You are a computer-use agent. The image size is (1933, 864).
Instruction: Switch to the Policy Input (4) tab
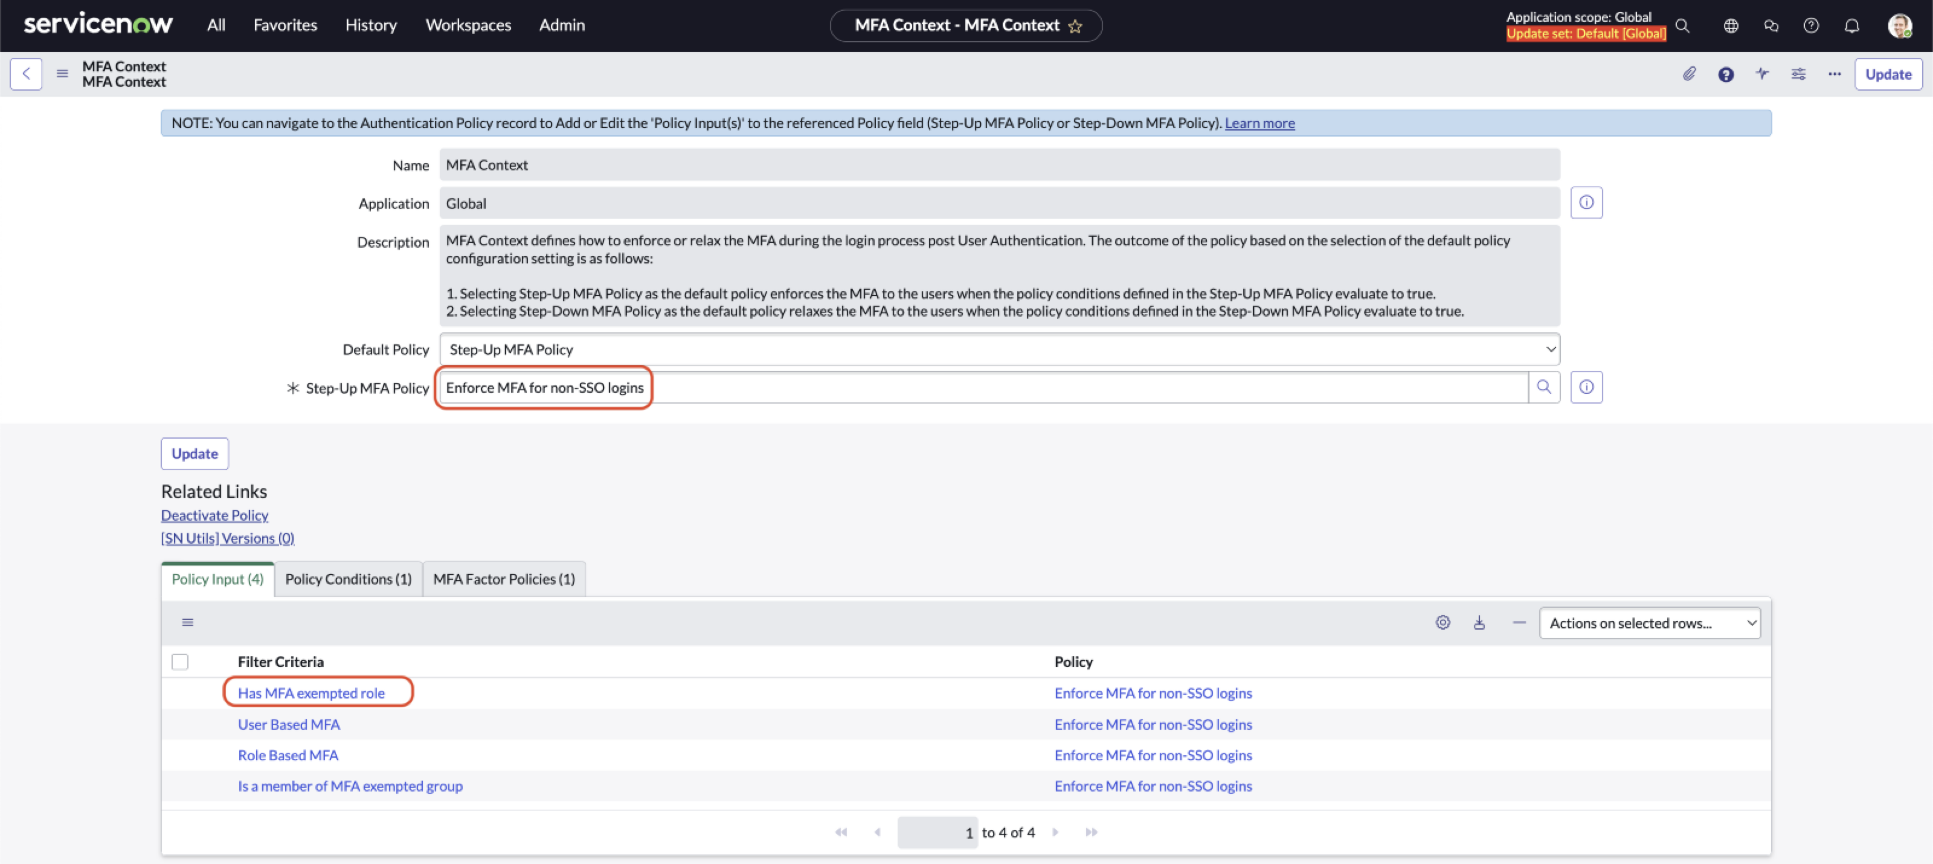[217, 579]
